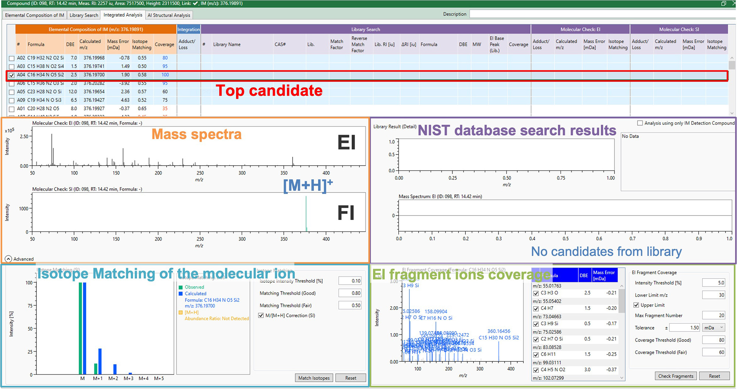Switch to Elemental Composition of IM tab

35,15
